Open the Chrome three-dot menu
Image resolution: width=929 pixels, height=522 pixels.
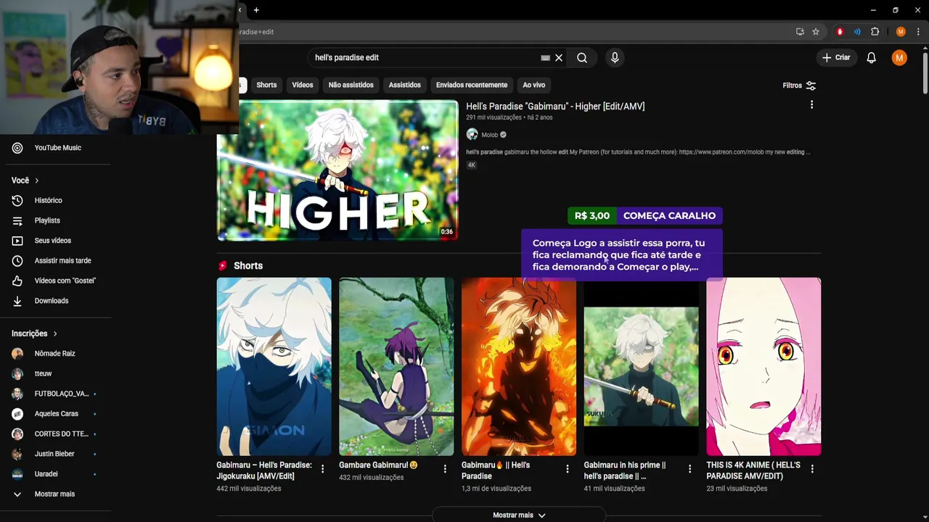[918, 32]
